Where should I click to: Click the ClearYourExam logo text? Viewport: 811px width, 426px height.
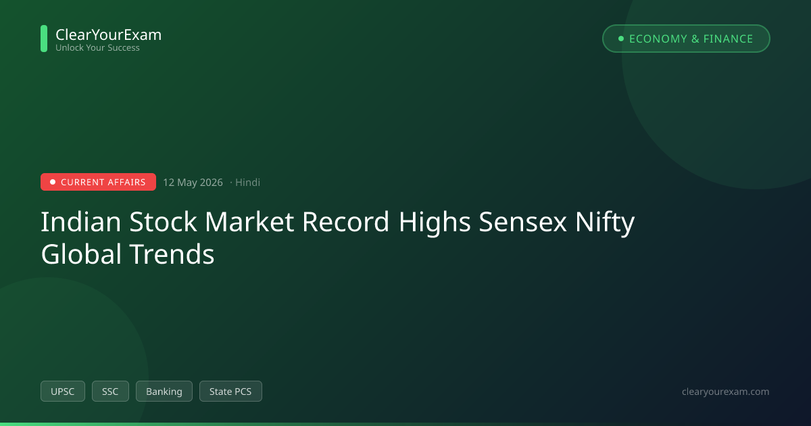point(108,34)
